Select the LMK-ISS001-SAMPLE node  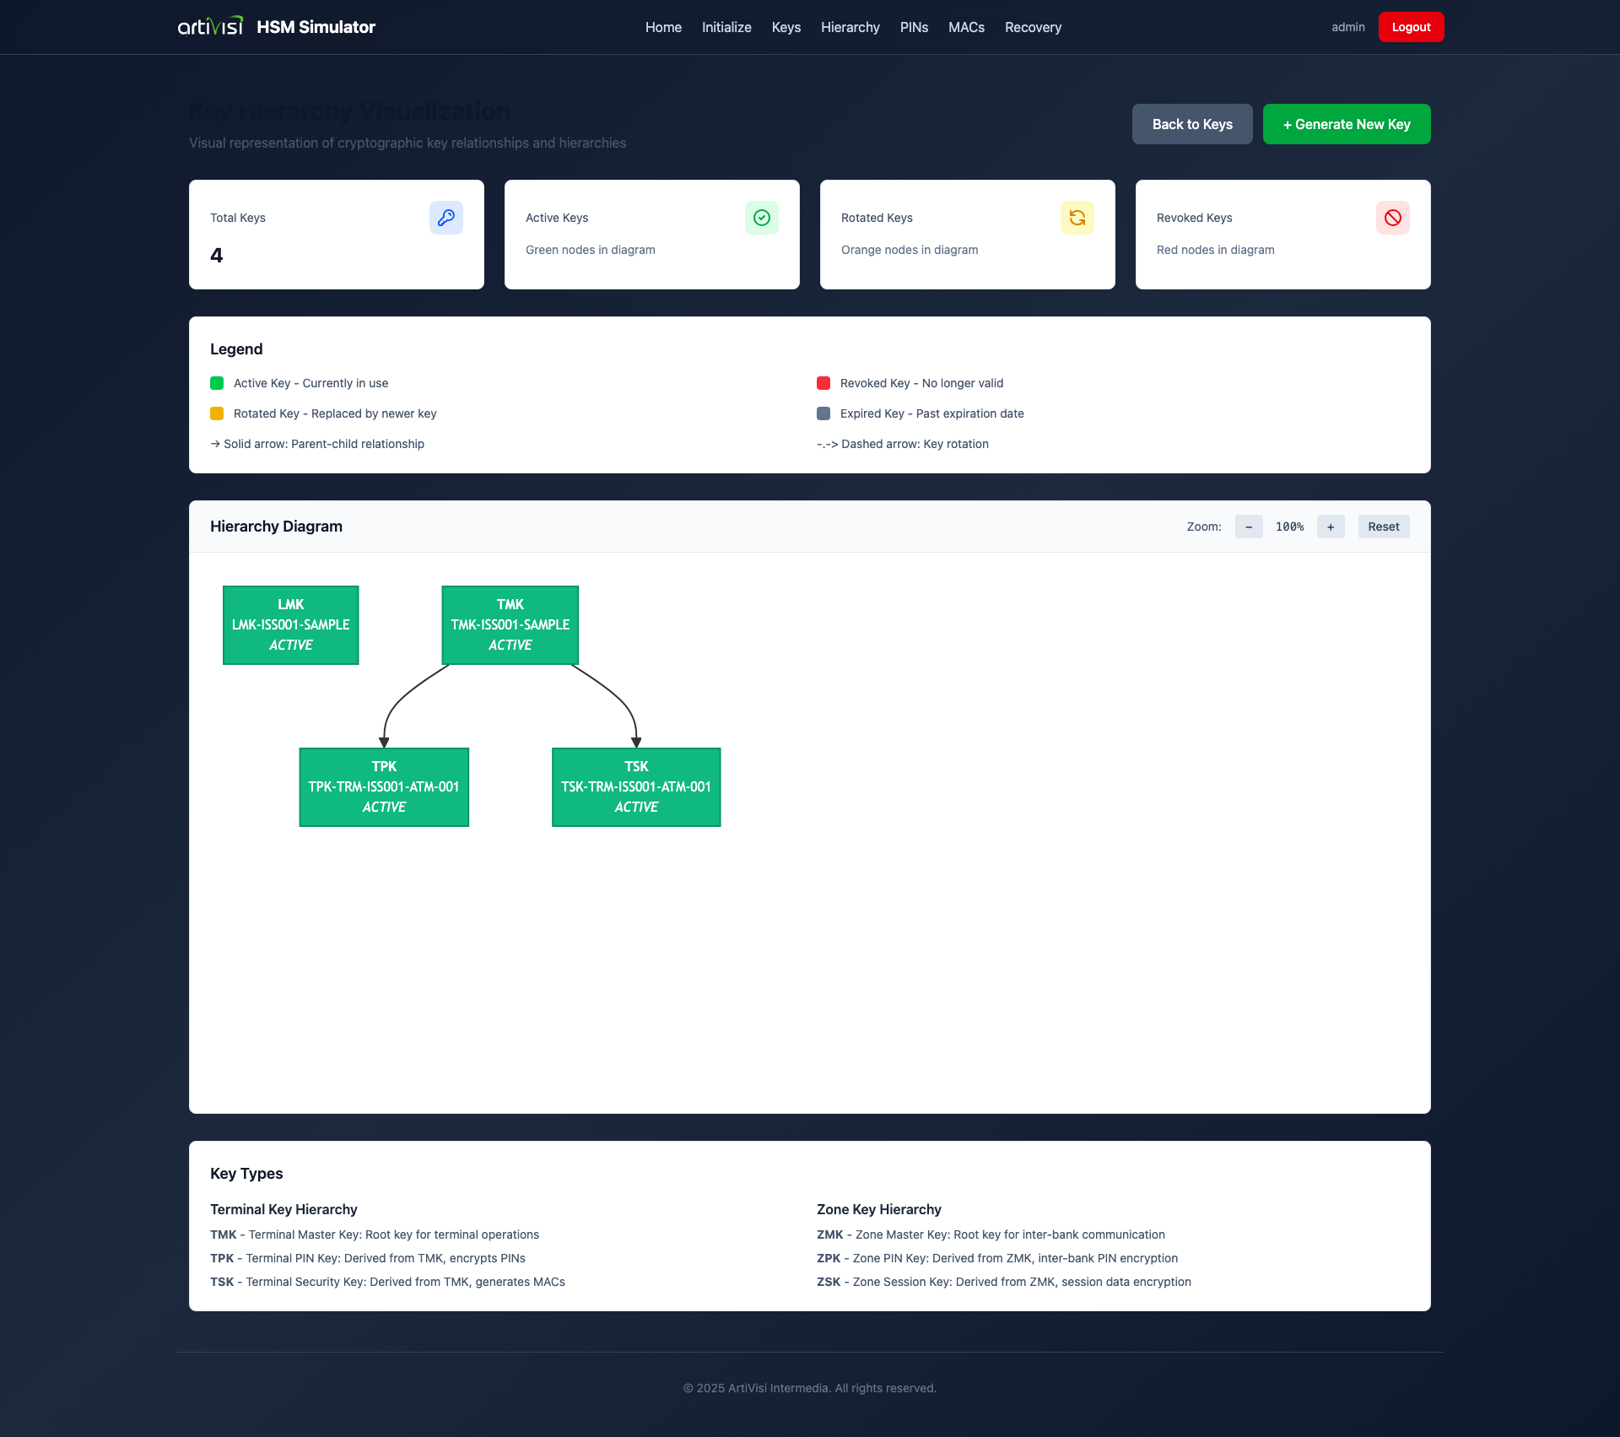tap(290, 624)
